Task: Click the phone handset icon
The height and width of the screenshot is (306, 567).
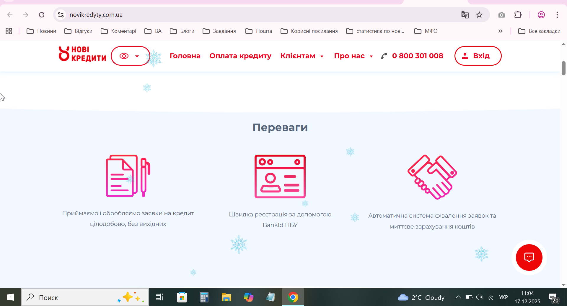Action: pyautogui.click(x=384, y=56)
